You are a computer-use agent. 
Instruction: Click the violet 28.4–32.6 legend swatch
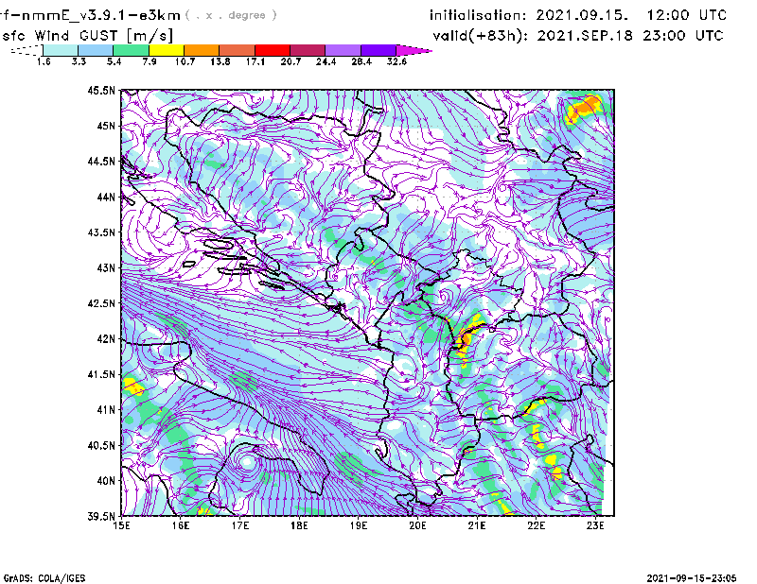click(x=378, y=50)
